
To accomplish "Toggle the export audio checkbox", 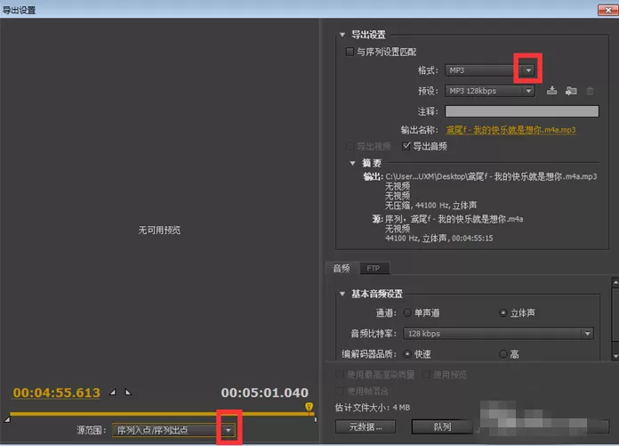I will (x=406, y=146).
